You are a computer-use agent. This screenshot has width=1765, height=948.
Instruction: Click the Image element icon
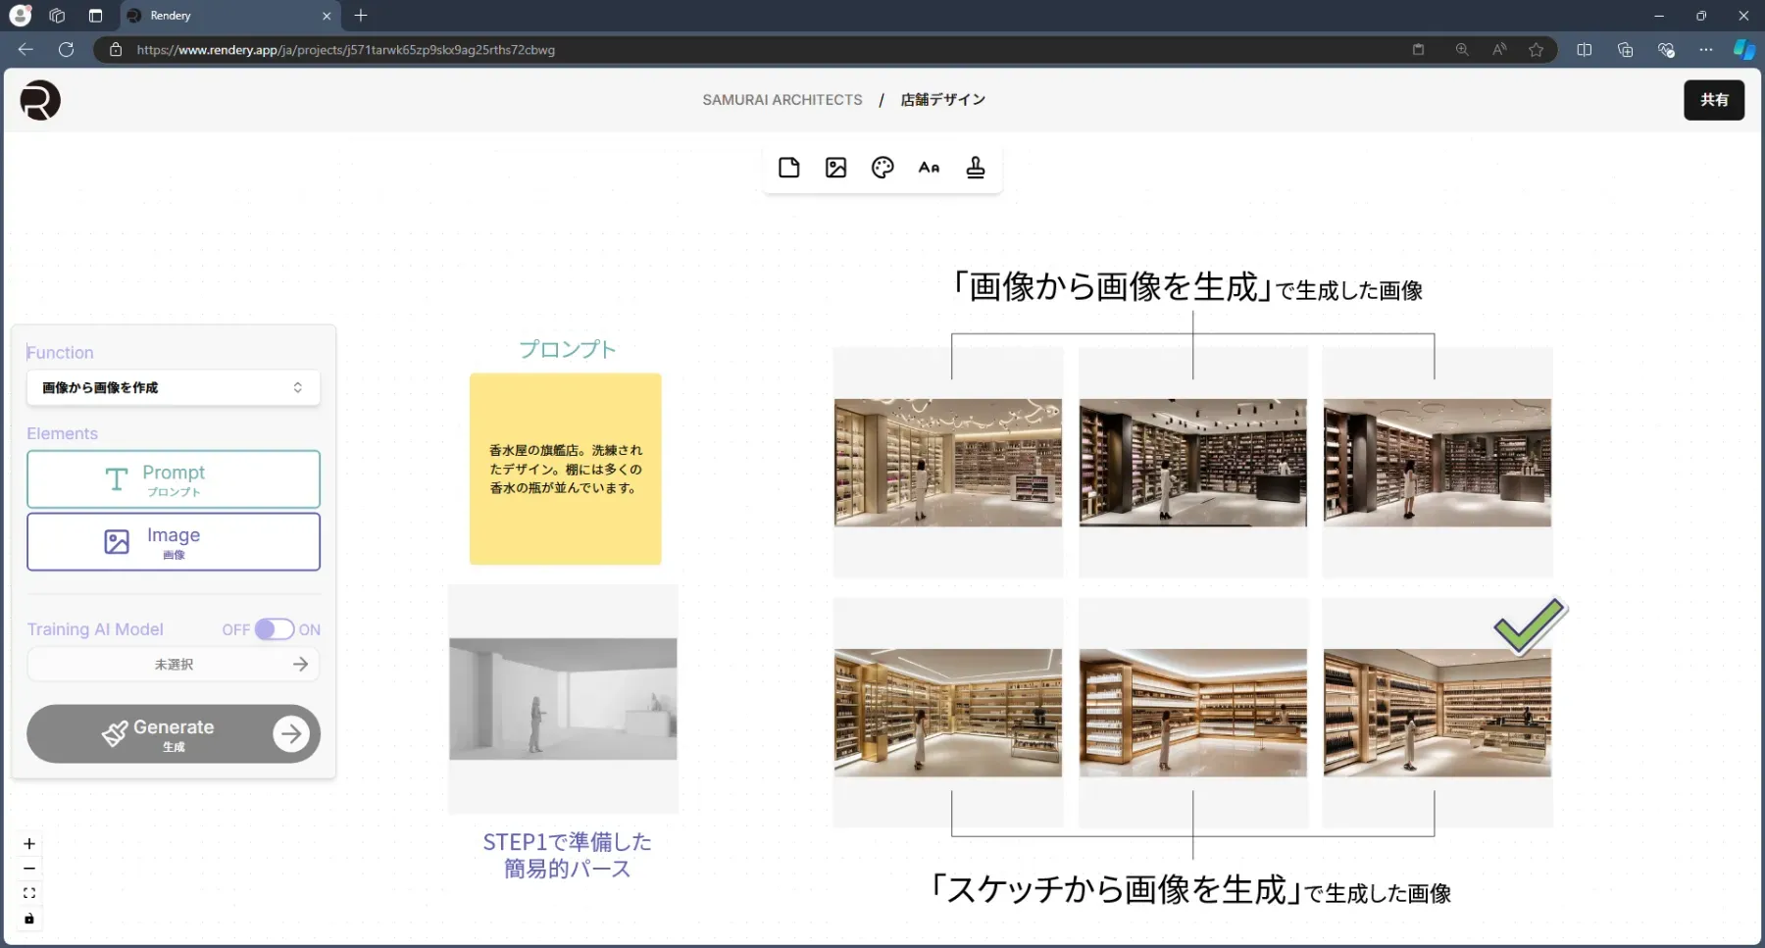117,541
